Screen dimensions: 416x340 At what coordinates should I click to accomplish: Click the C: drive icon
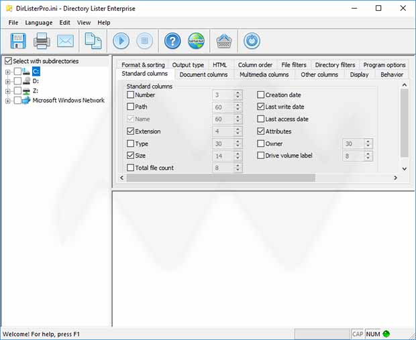pos(25,71)
